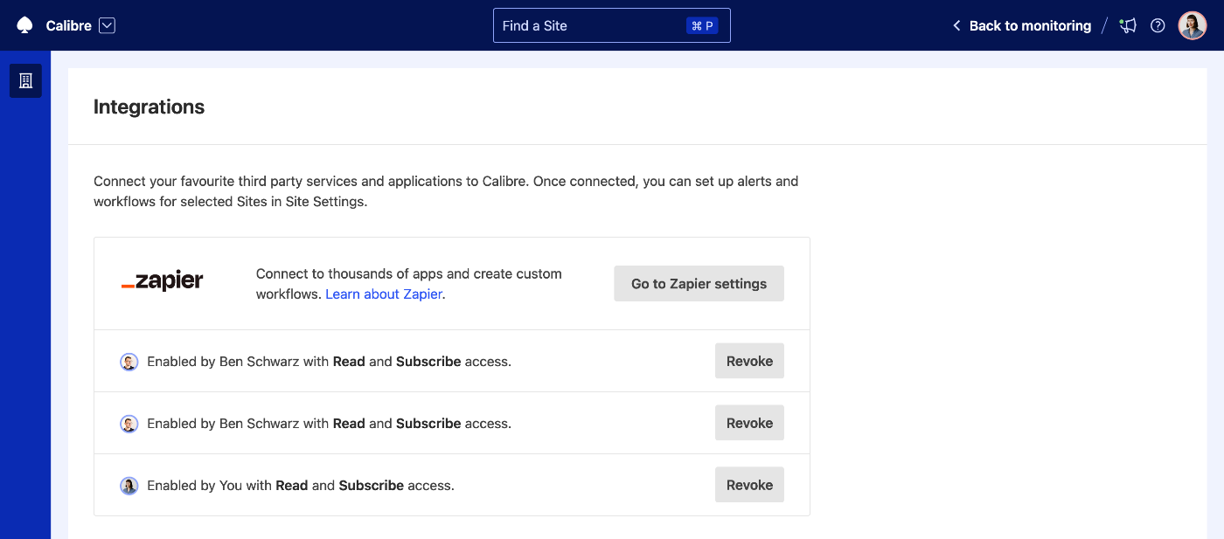This screenshot has height=539, width=1224.
Task: Click the back chevron beside Back to monitoring
Action: (956, 25)
